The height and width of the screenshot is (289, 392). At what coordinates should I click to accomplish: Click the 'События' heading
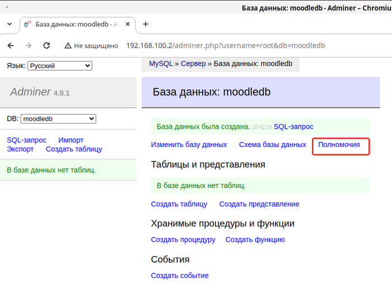click(x=170, y=259)
